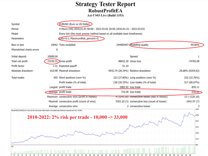Click initial deposit value 10000.00

point(53,57)
